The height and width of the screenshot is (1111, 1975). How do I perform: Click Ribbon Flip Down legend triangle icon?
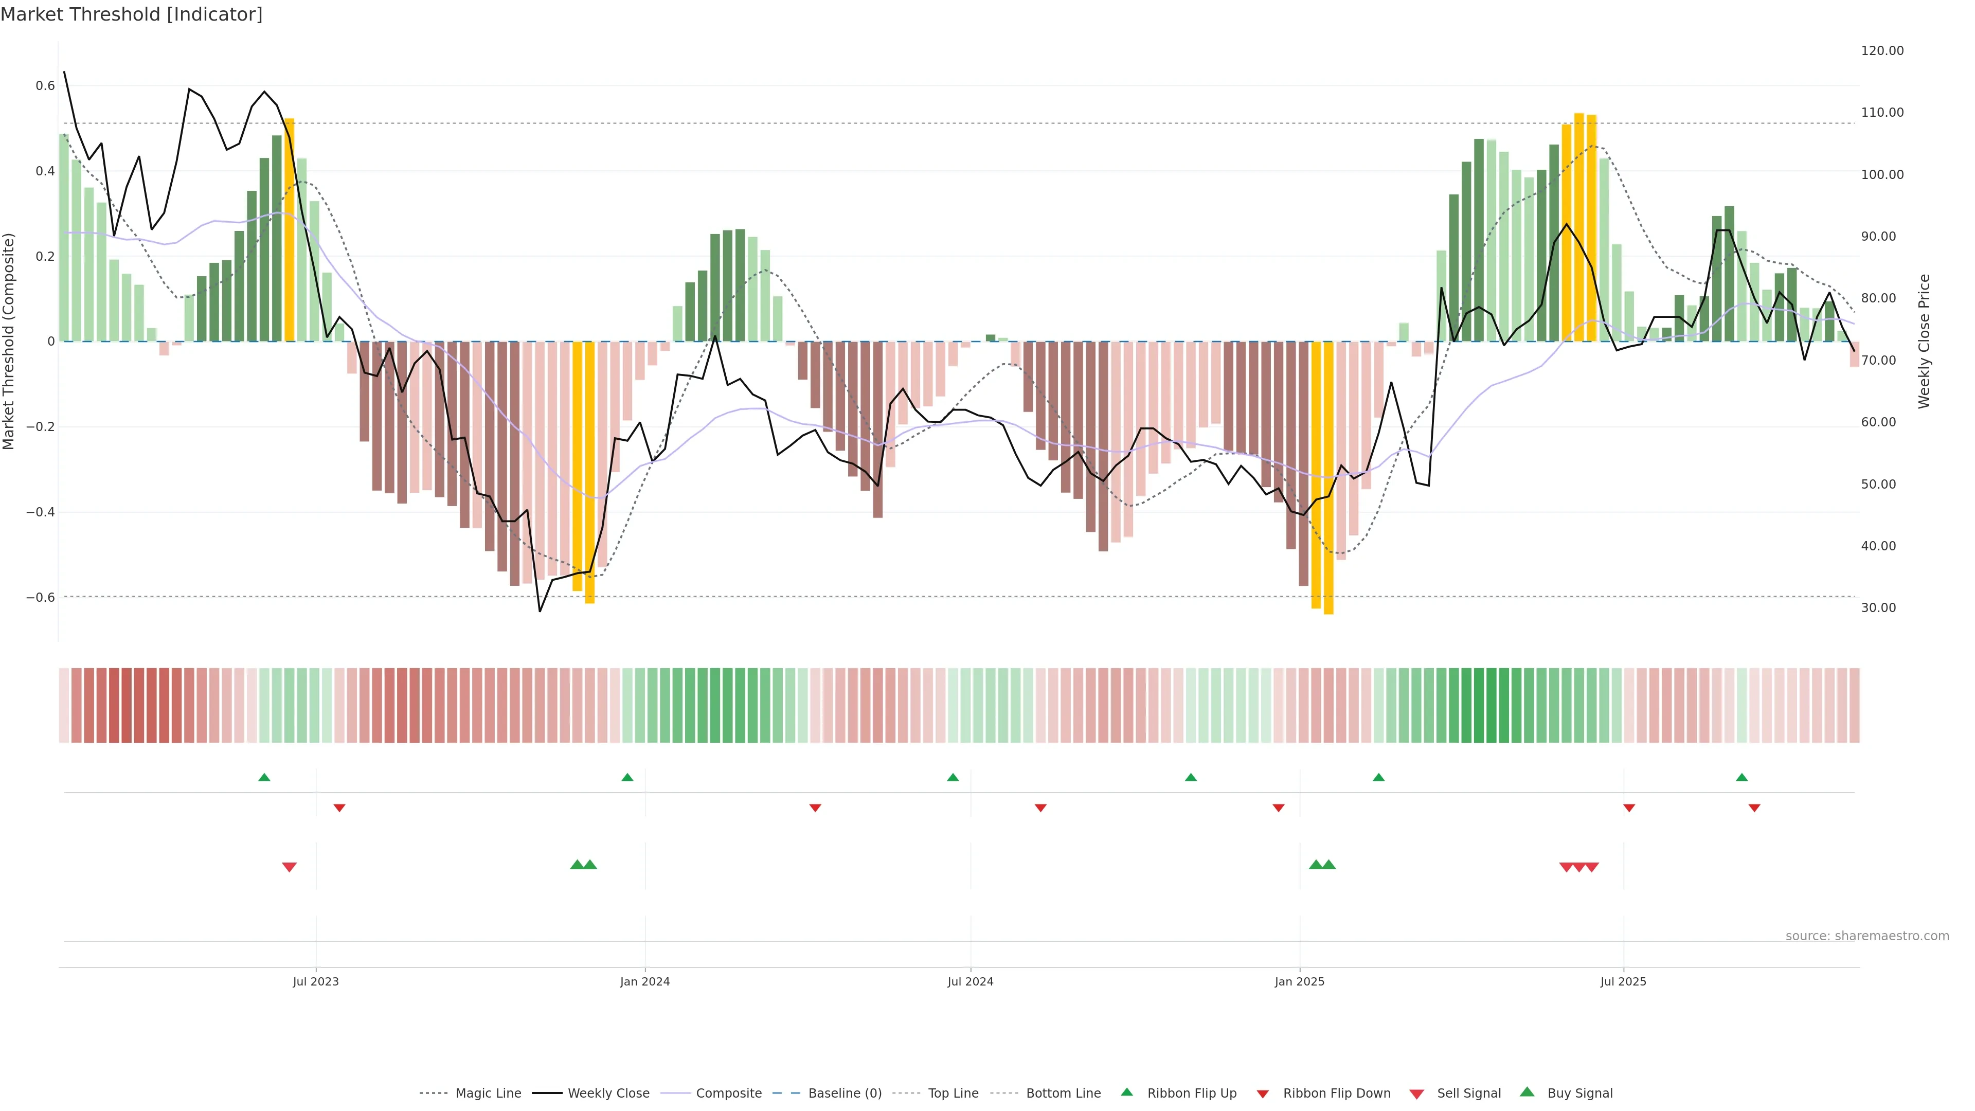click(1263, 1094)
